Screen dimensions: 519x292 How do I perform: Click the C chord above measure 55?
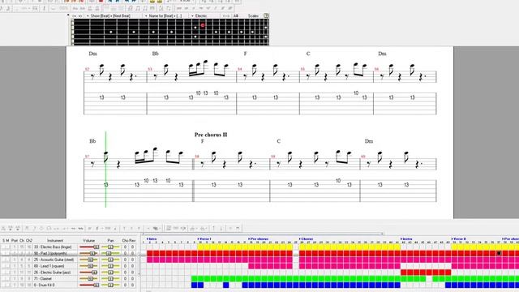(x=308, y=54)
